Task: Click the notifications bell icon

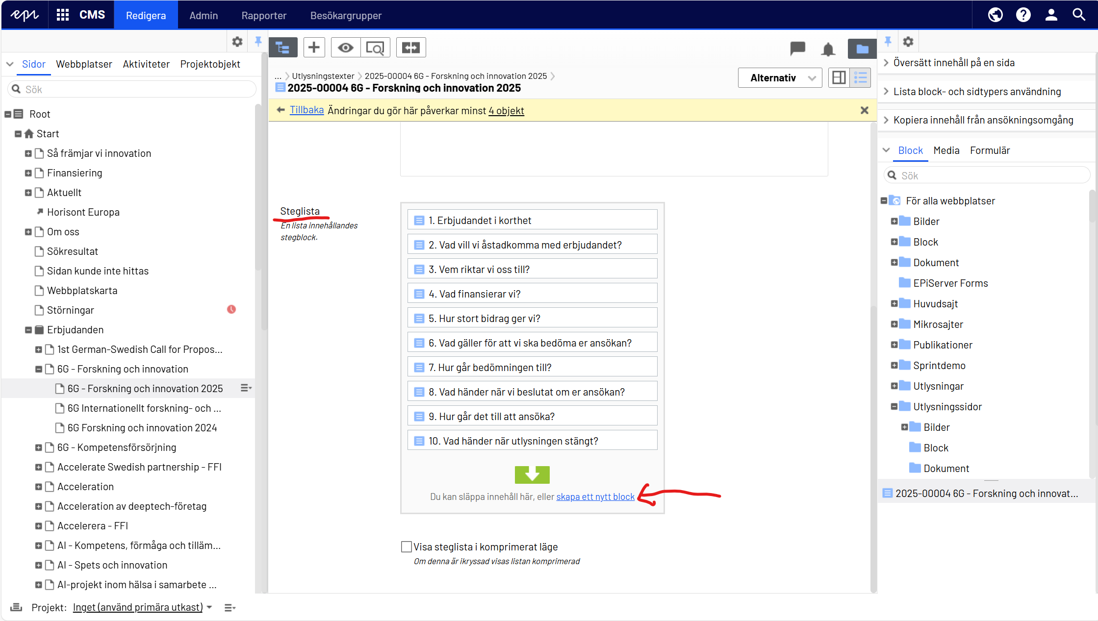Action: [828, 49]
